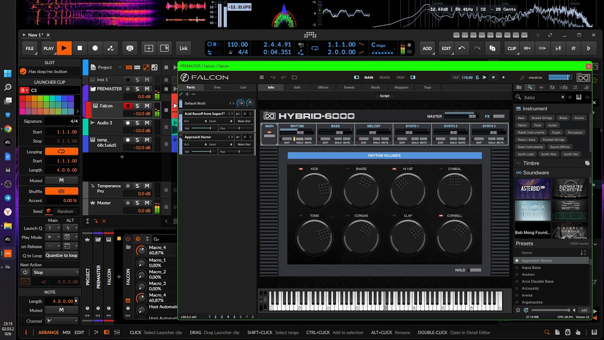Click Falcon transport stop button
This screenshot has width=604, height=340.
pos(494,77)
